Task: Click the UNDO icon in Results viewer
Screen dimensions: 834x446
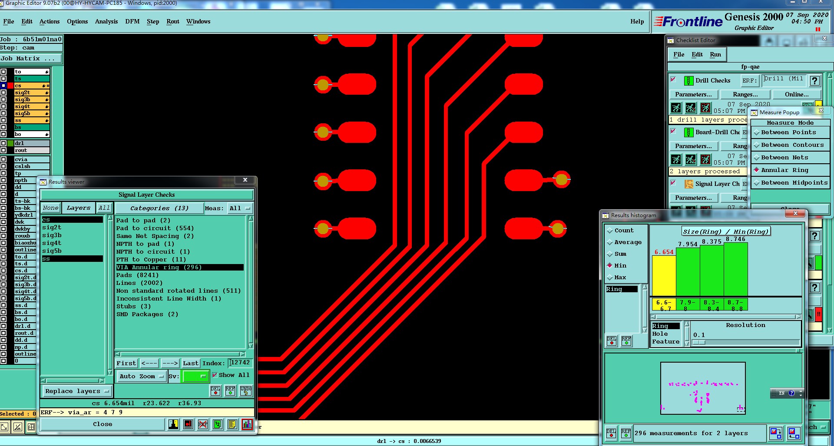Action: [245, 391]
